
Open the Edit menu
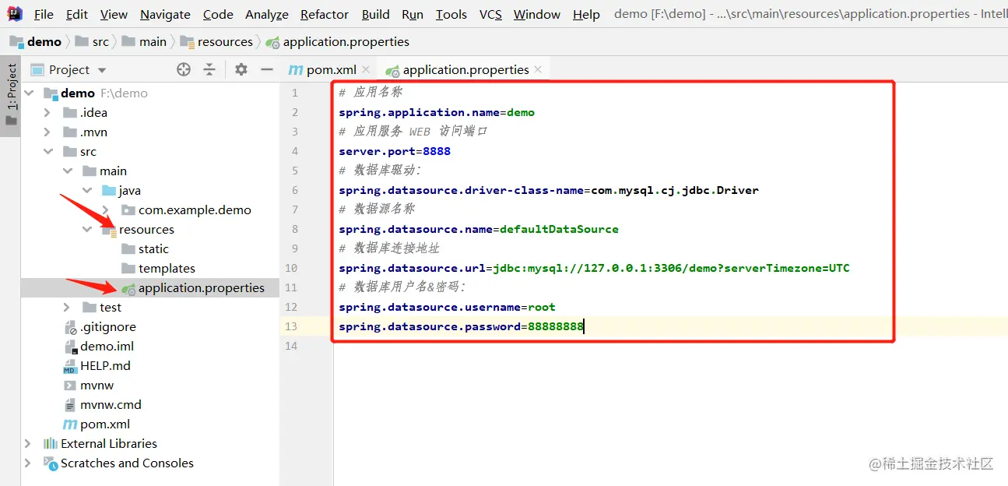[77, 14]
